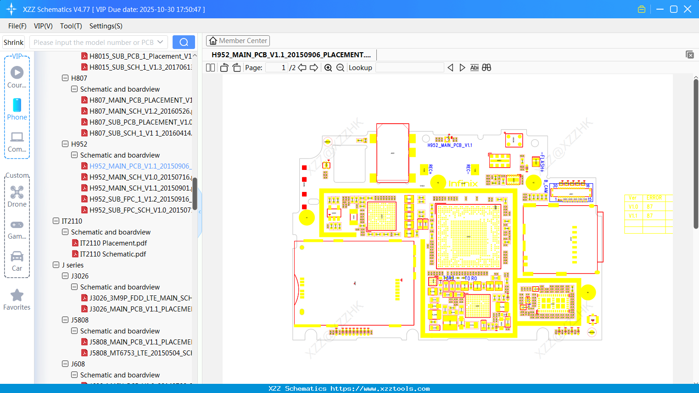
Task: Collapse the J series tree group
Action: (x=56, y=265)
